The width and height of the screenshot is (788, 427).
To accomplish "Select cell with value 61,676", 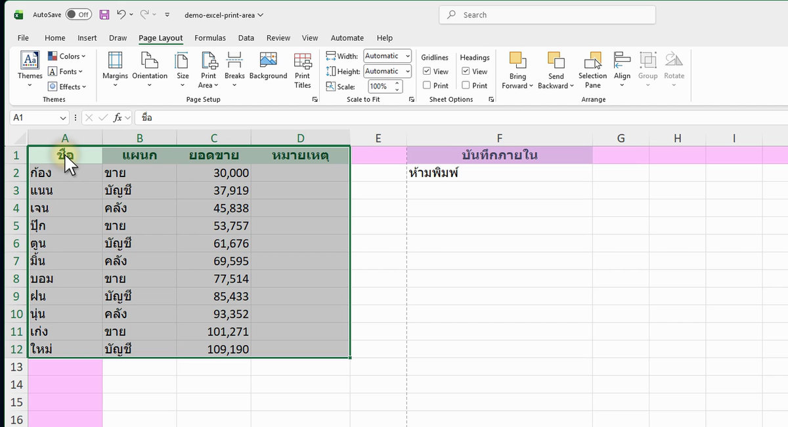I will 213,243.
